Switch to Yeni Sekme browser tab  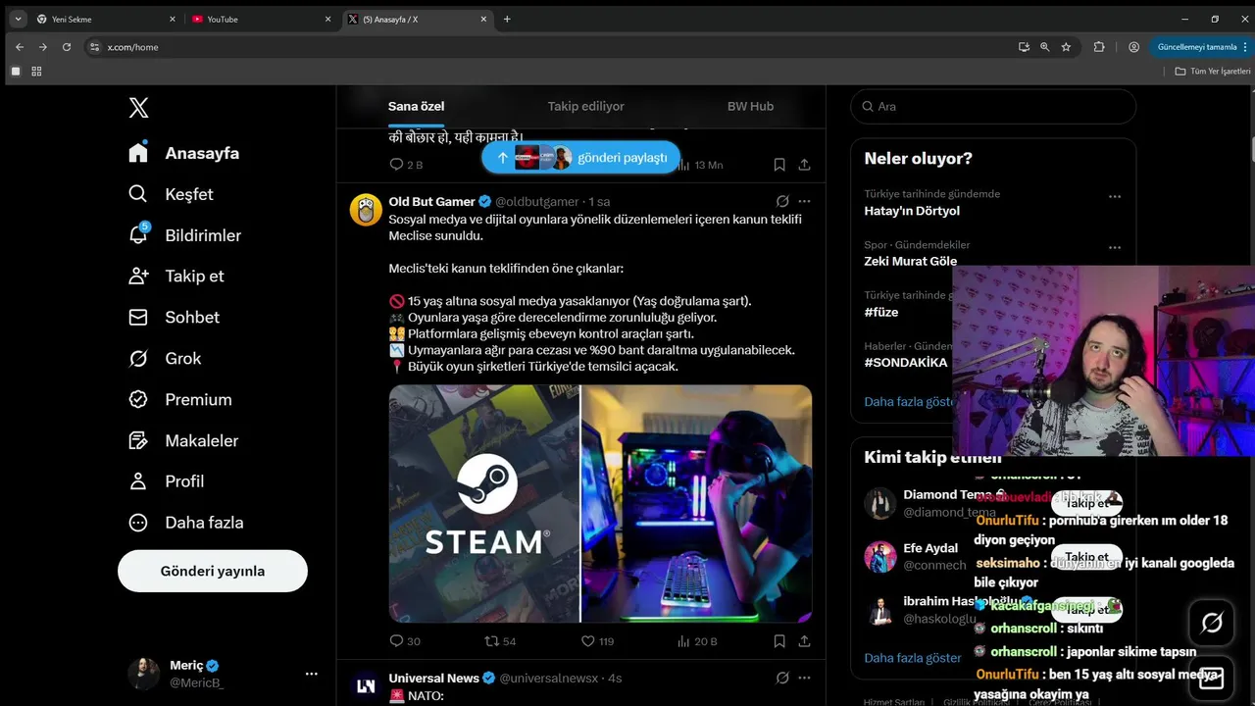[x=105, y=19]
